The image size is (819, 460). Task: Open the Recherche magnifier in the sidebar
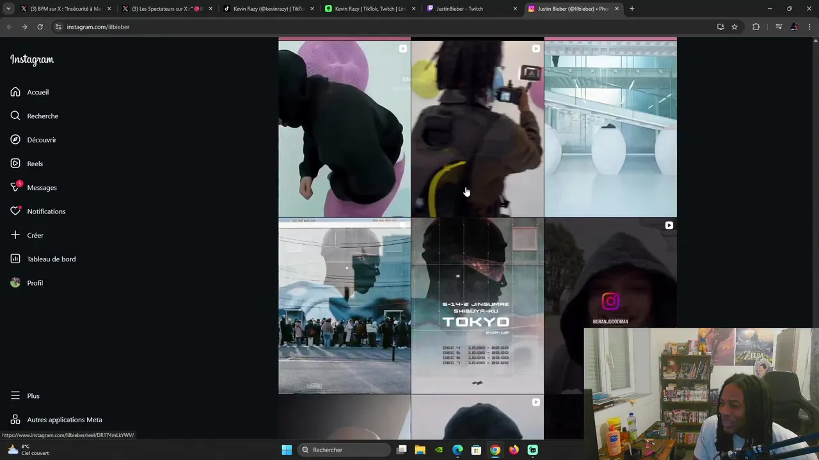coord(15,116)
